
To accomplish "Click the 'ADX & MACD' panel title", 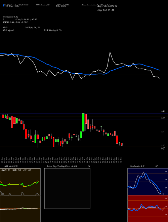I will point(11,166).
